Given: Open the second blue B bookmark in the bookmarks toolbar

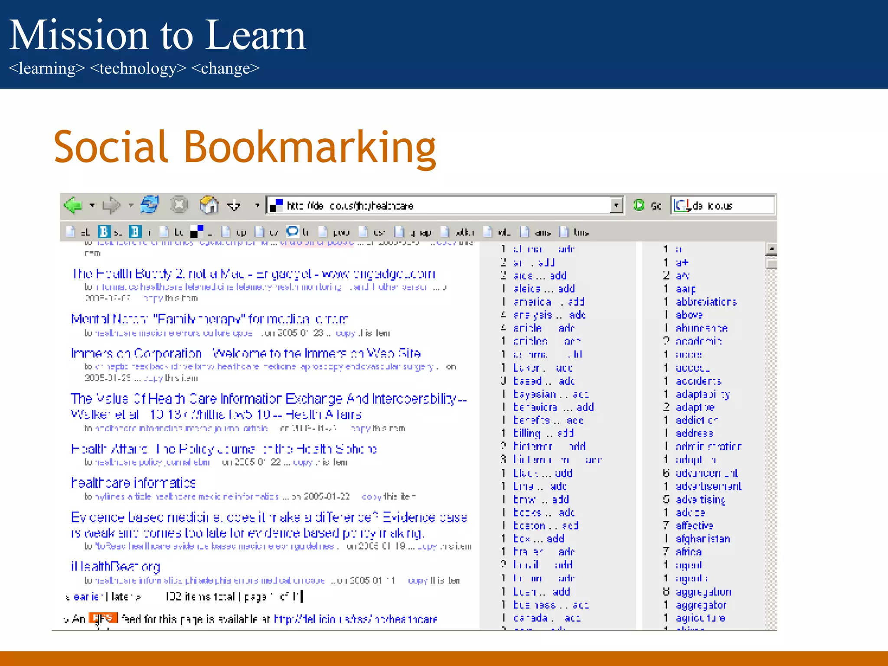Looking at the screenshot, I should tap(140, 232).
